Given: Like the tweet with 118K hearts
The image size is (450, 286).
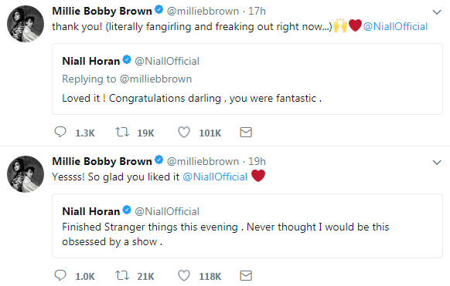Looking at the screenshot, I should (184, 275).
